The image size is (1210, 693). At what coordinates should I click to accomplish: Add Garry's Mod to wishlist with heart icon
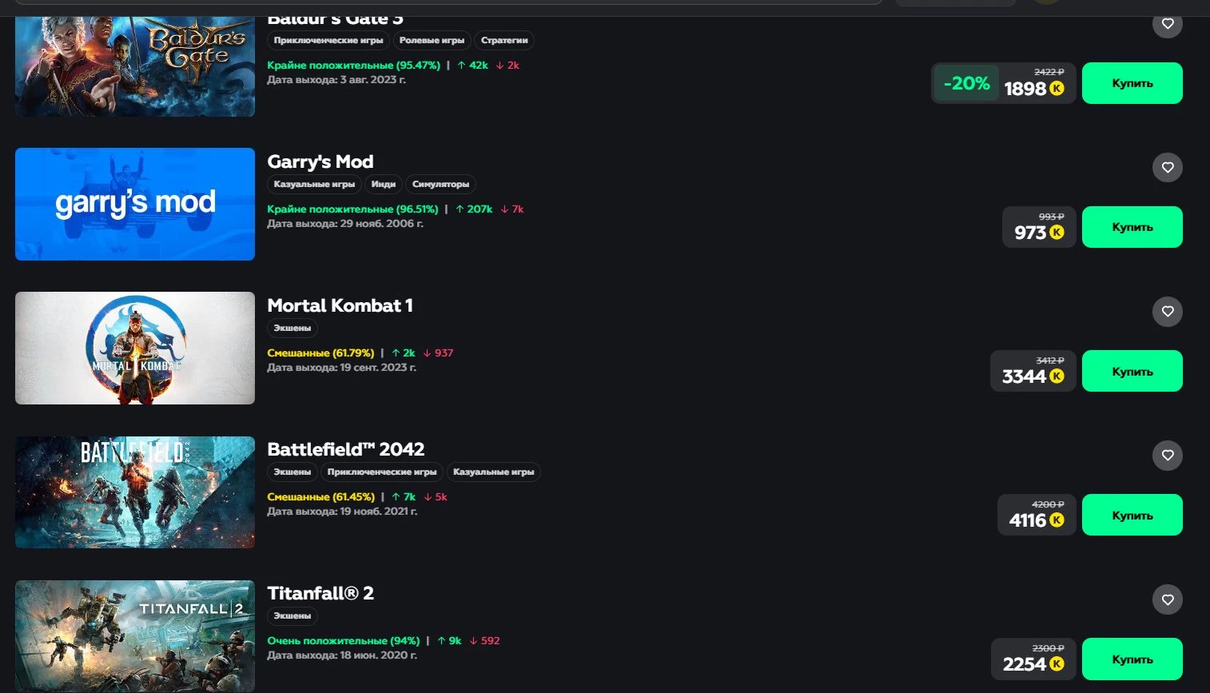1167,168
